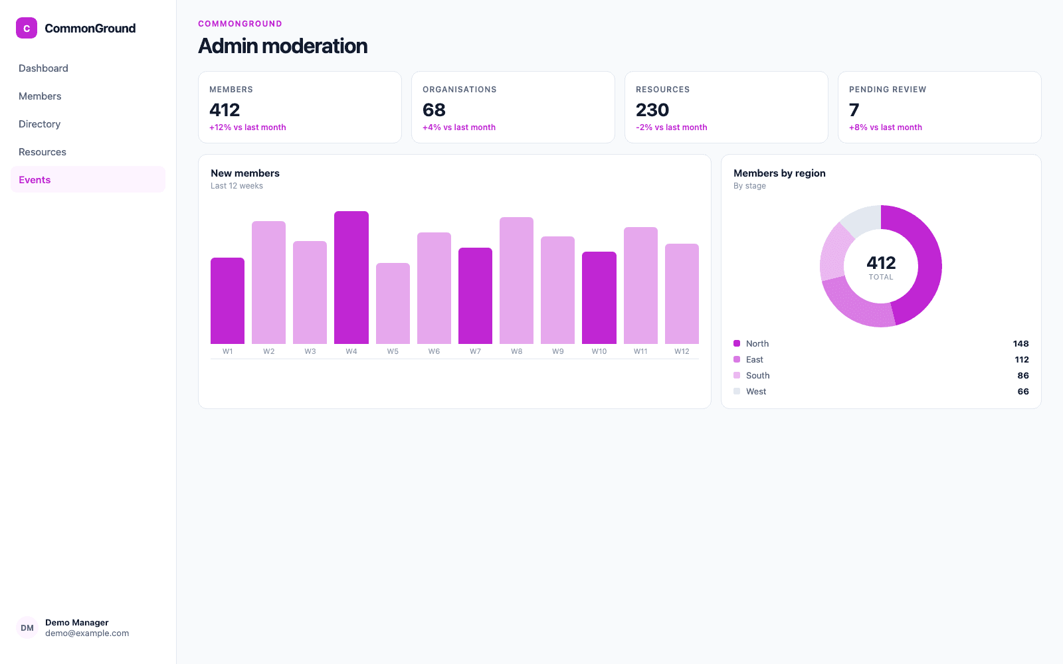Click the W12 bar in New members chart
The width and height of the screenshot is (1063, 664).
click(x=682, y=293)
